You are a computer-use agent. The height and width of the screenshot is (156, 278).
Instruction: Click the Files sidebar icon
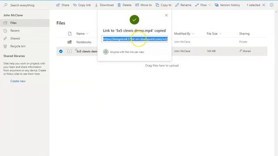pyautogui.click(x=5, y=23)
